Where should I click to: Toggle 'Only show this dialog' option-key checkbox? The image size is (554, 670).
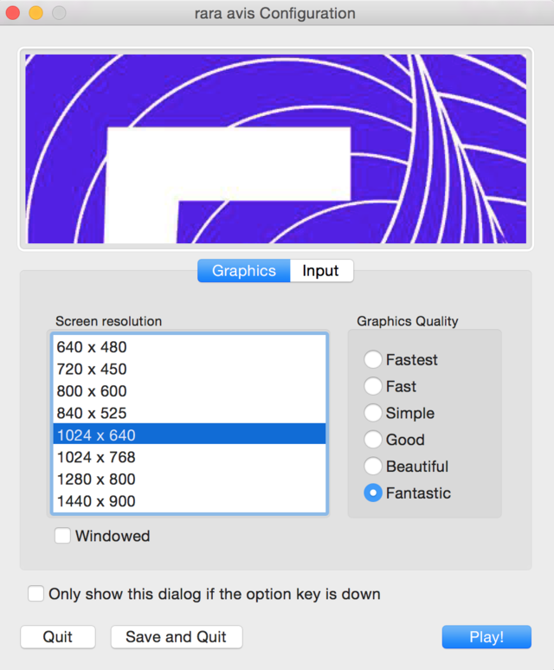coord(36,595)
